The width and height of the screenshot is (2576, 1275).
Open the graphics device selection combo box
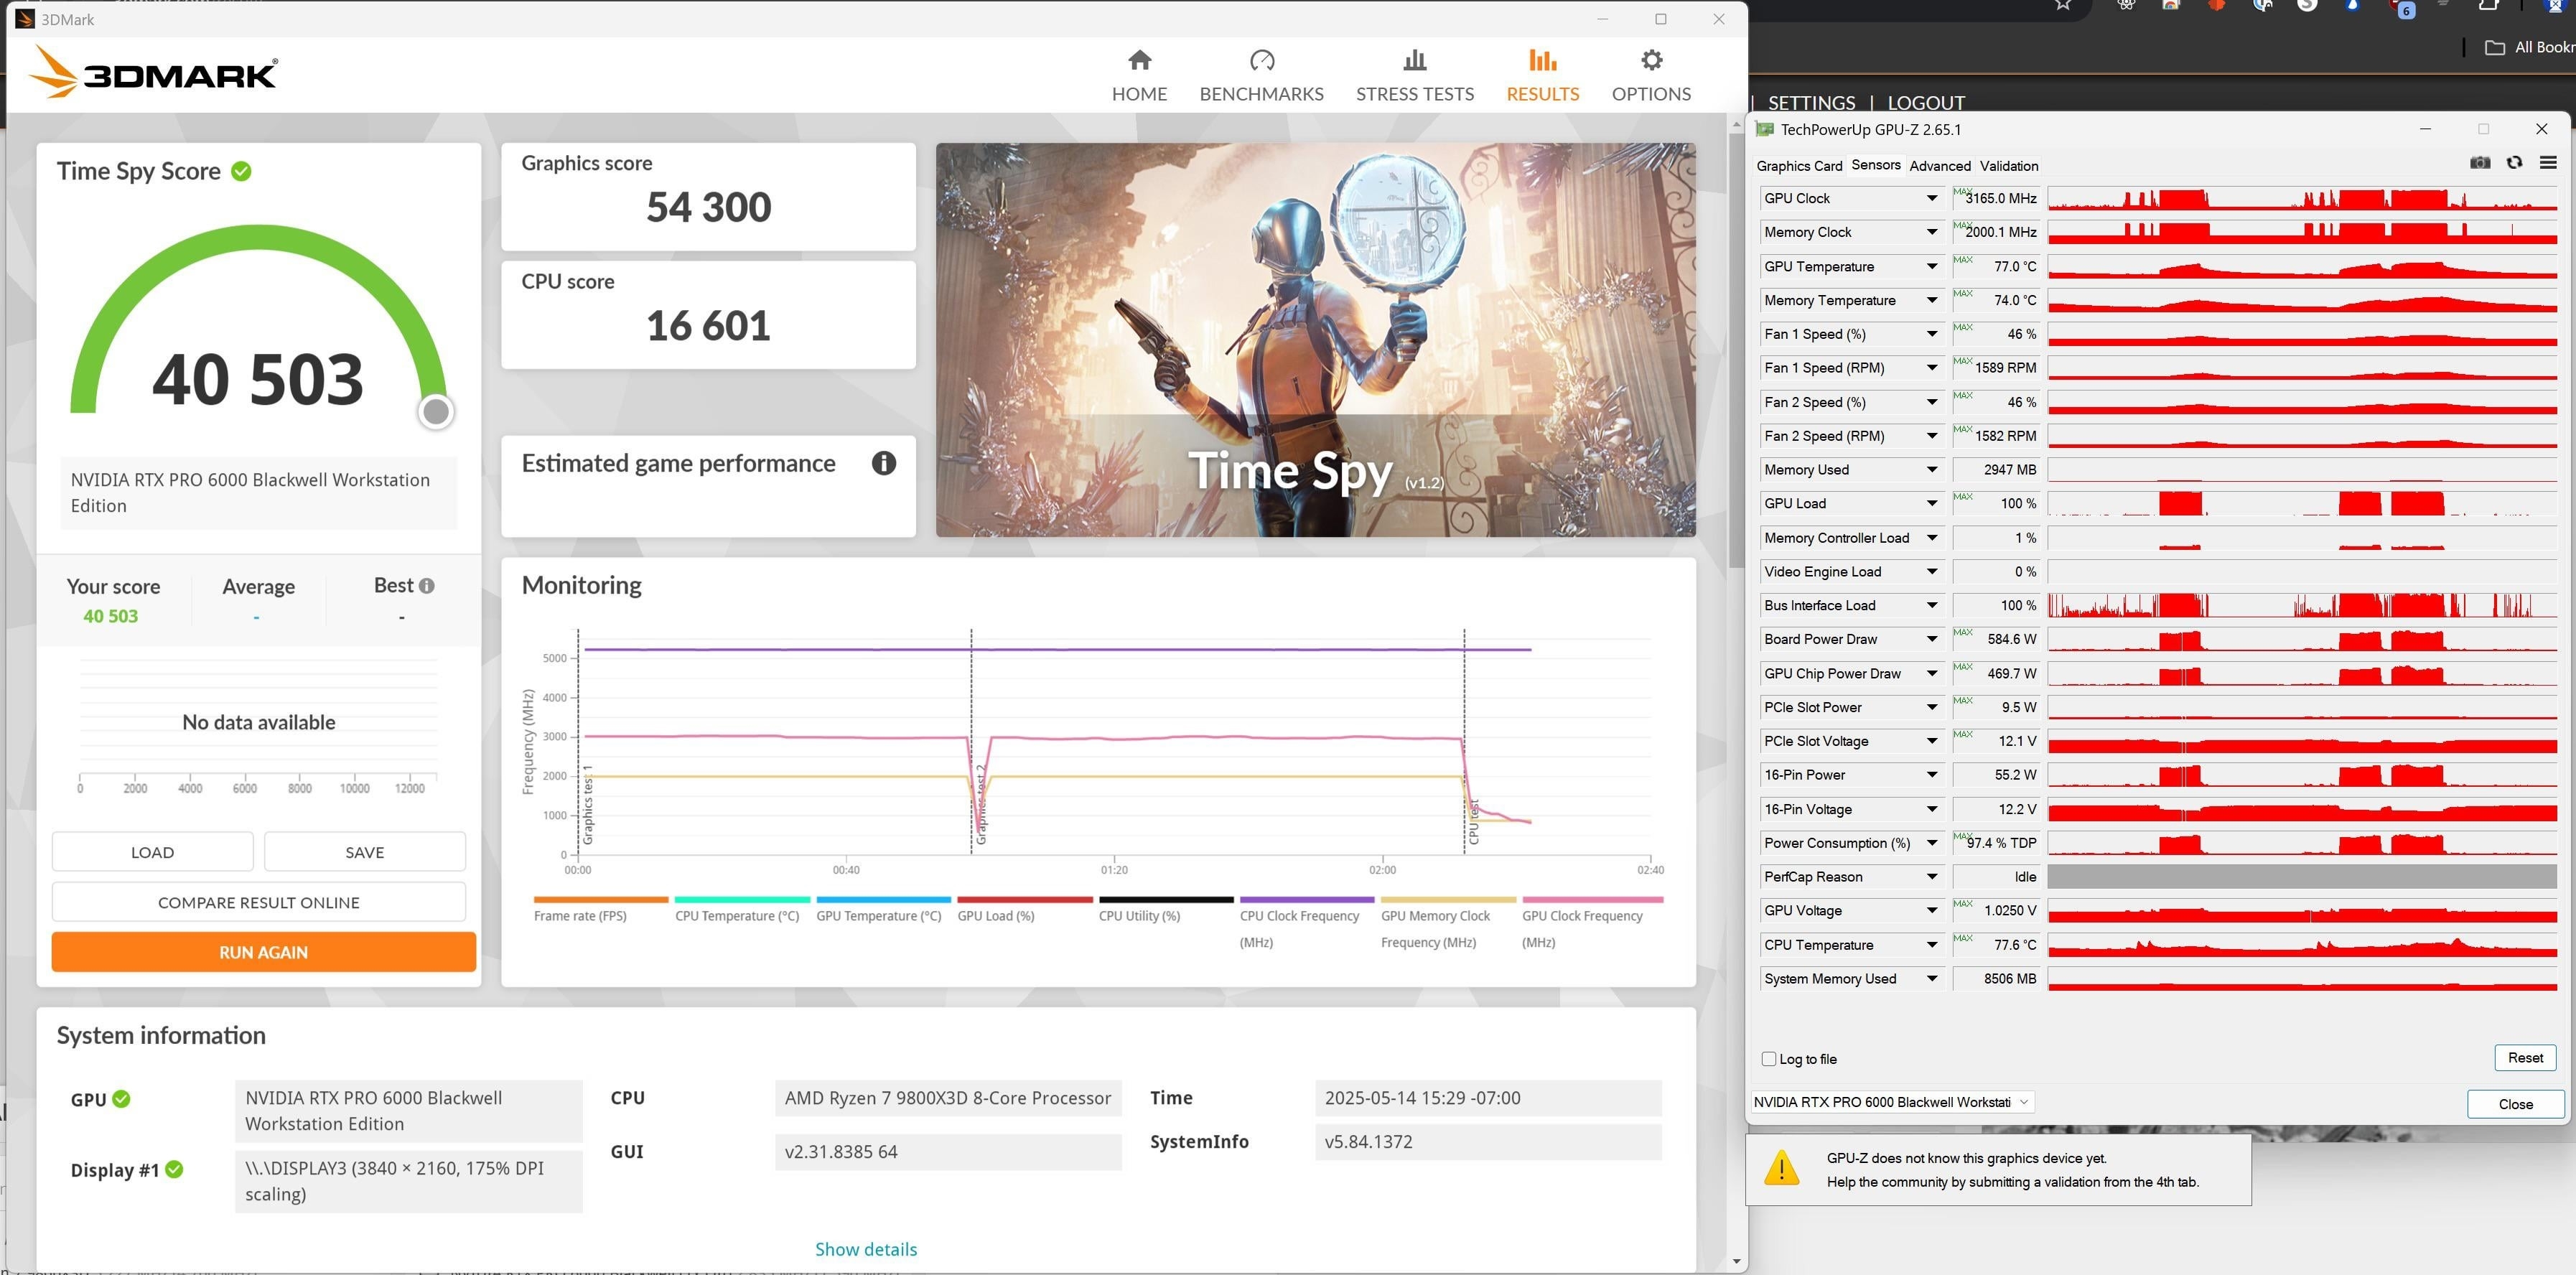pyautogui.click(x=1891, y=1102)
